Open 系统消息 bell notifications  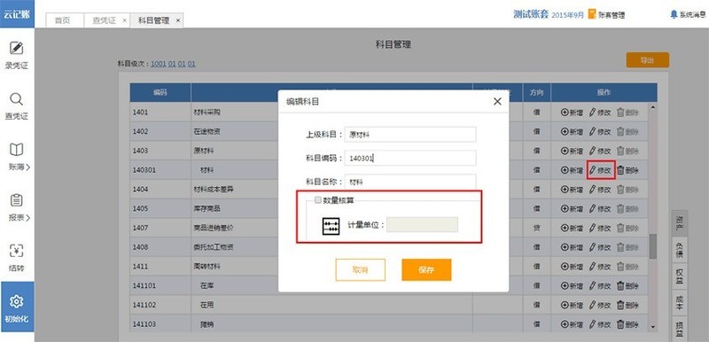tap(689, 14)
